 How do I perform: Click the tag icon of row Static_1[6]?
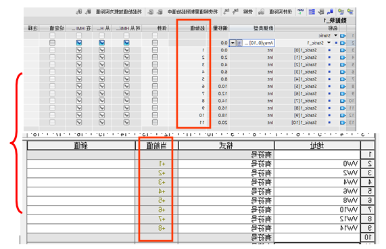[343, 93]
